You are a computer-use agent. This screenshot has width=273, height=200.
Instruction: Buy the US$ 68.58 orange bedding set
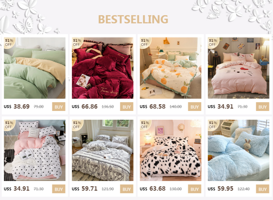tap(194, 107)
